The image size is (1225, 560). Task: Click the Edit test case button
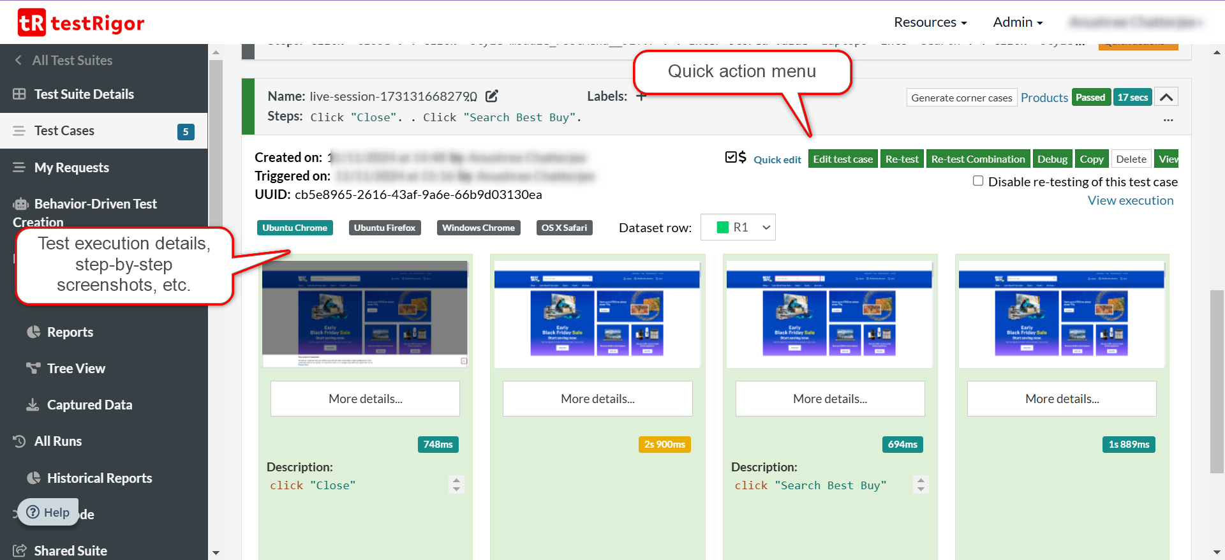(843, 159)
